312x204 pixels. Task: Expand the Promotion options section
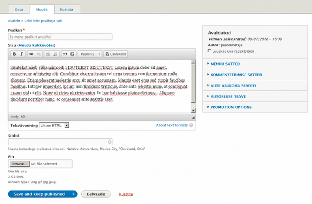click(x=231, y=107)
